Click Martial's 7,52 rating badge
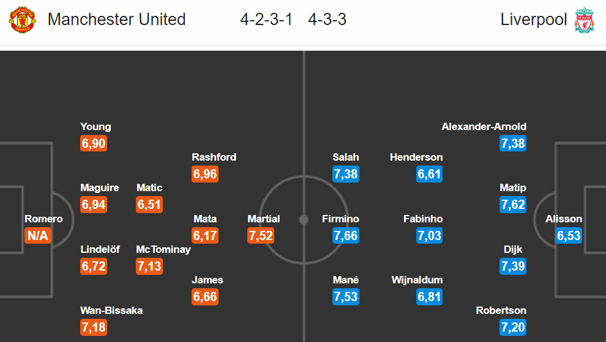The height and width of the screenshot is (342, 606). [261, 235]
